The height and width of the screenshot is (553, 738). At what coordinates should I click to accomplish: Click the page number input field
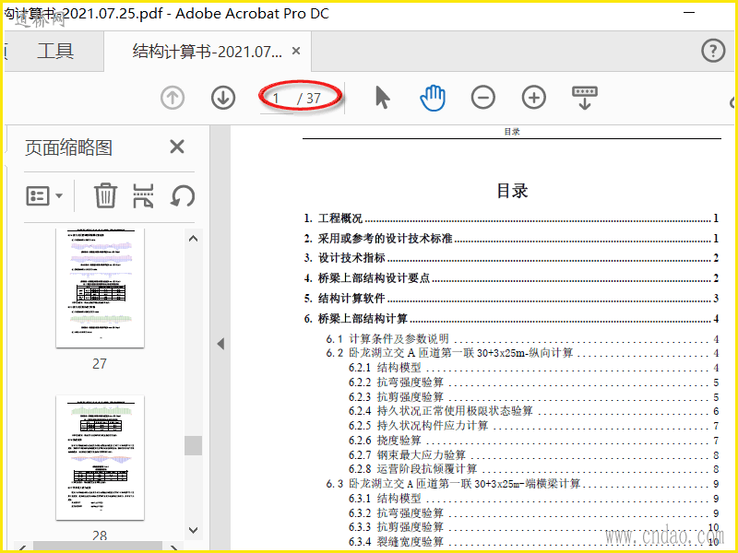(x=276, y=99)
